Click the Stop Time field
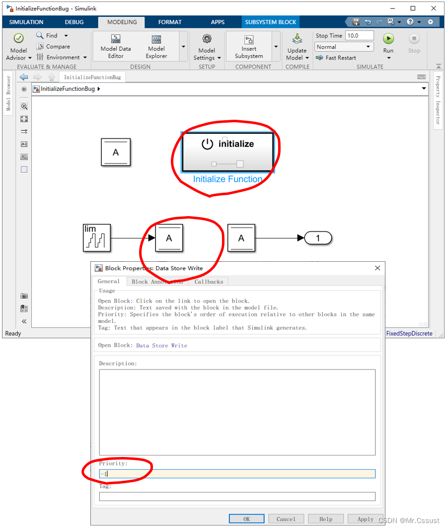Screen dimensions: 447x528 coord(359,35)
